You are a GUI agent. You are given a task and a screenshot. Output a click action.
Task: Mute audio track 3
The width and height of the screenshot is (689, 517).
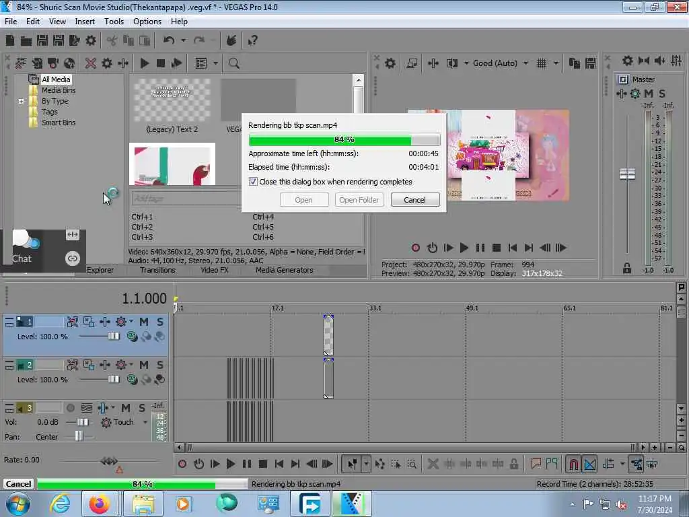coord(126,409)
